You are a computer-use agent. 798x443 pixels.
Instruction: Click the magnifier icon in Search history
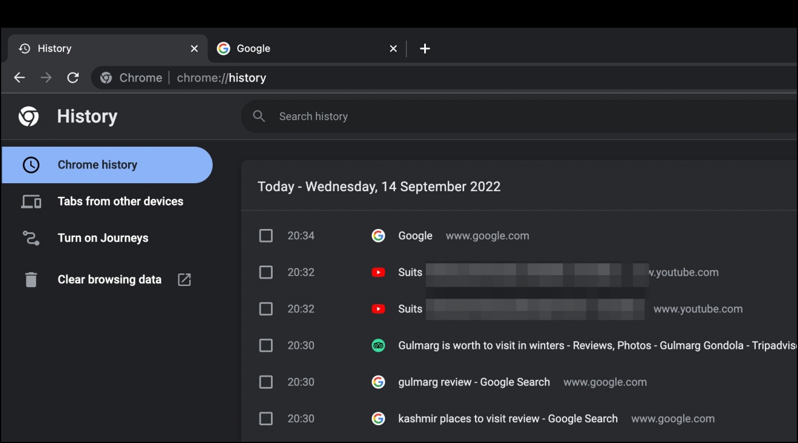(x=259, y=116)
